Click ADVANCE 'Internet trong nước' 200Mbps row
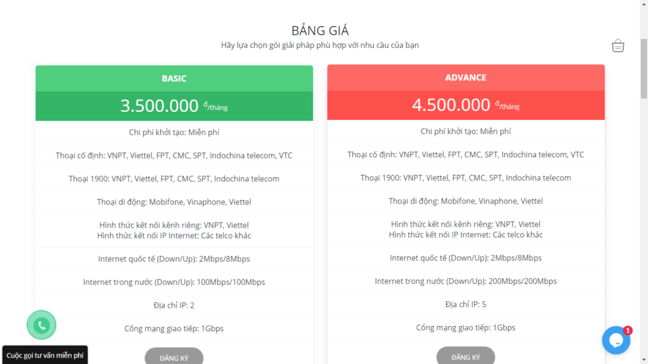This screenshot has width=648, height=364. (x=466, y=281)
